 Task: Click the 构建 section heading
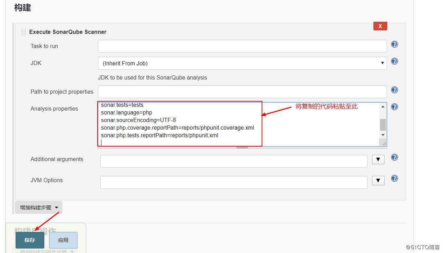tap(22, 8)
